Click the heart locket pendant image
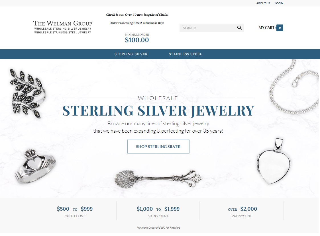Image resolution: width=320 pixels, height=236 pixels. coord(274,161)
